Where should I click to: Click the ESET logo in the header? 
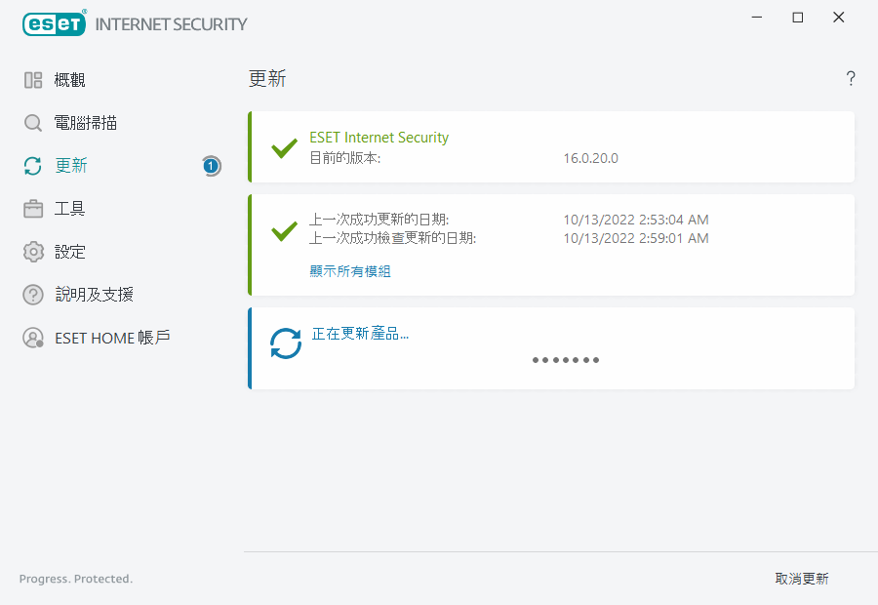[54, 23]
